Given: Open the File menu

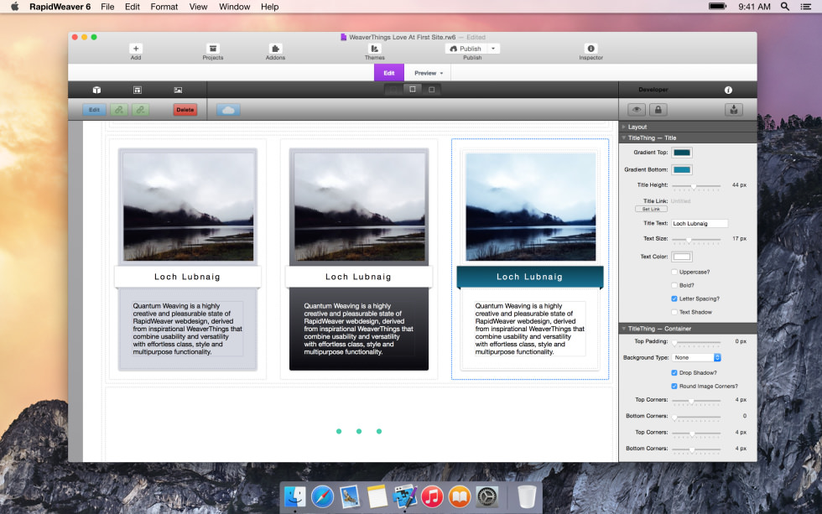Looking at the screenshot, I should [x=107, y=7].
